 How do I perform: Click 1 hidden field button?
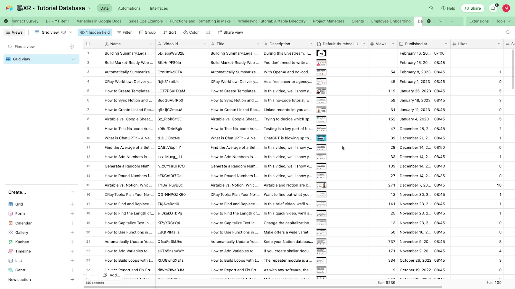point(95,32)
